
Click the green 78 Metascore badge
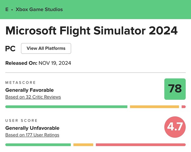pyautogui.click(x=175, y=89)
